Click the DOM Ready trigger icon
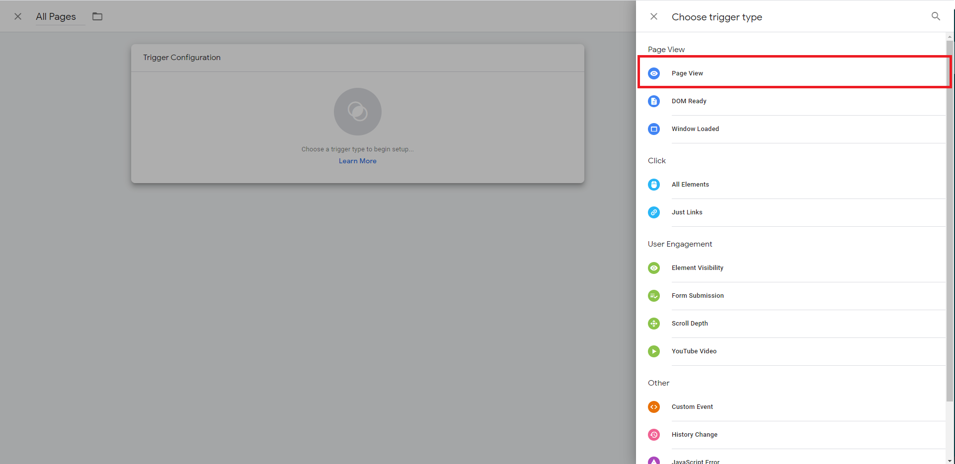This screenshot has height=464, width=955. (653, 101)
